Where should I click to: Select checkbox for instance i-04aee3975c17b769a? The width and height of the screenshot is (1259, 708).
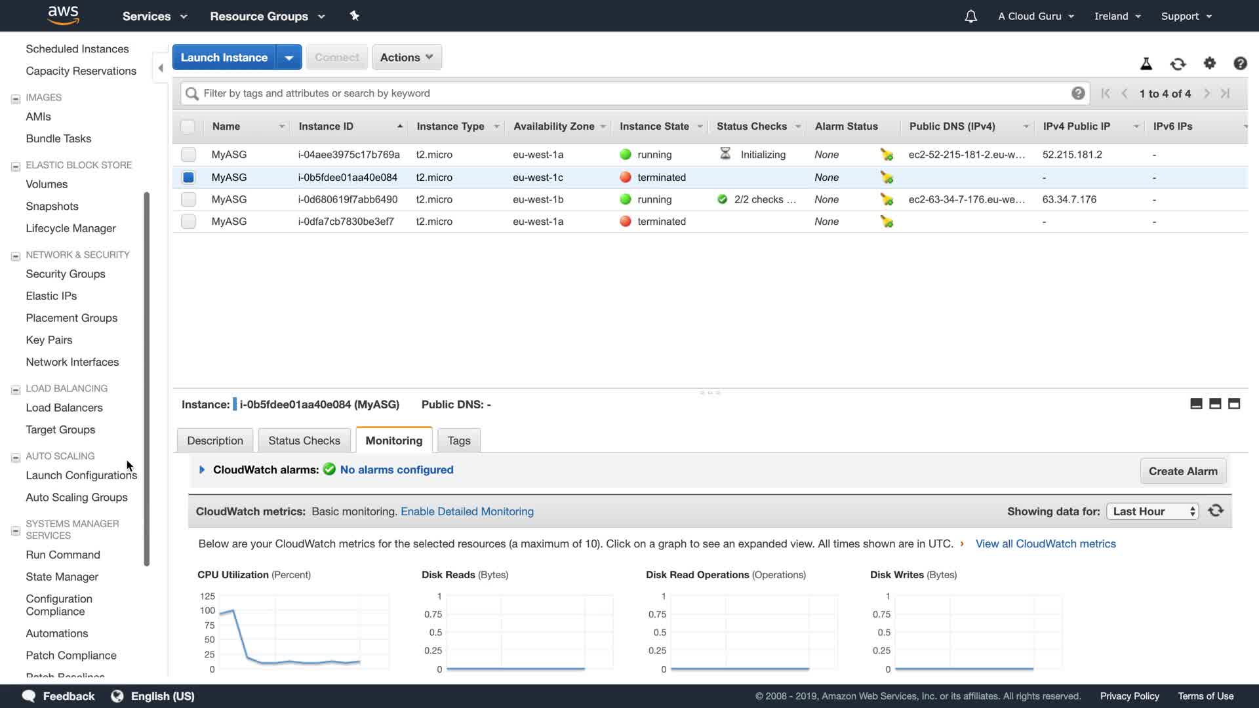188,155
